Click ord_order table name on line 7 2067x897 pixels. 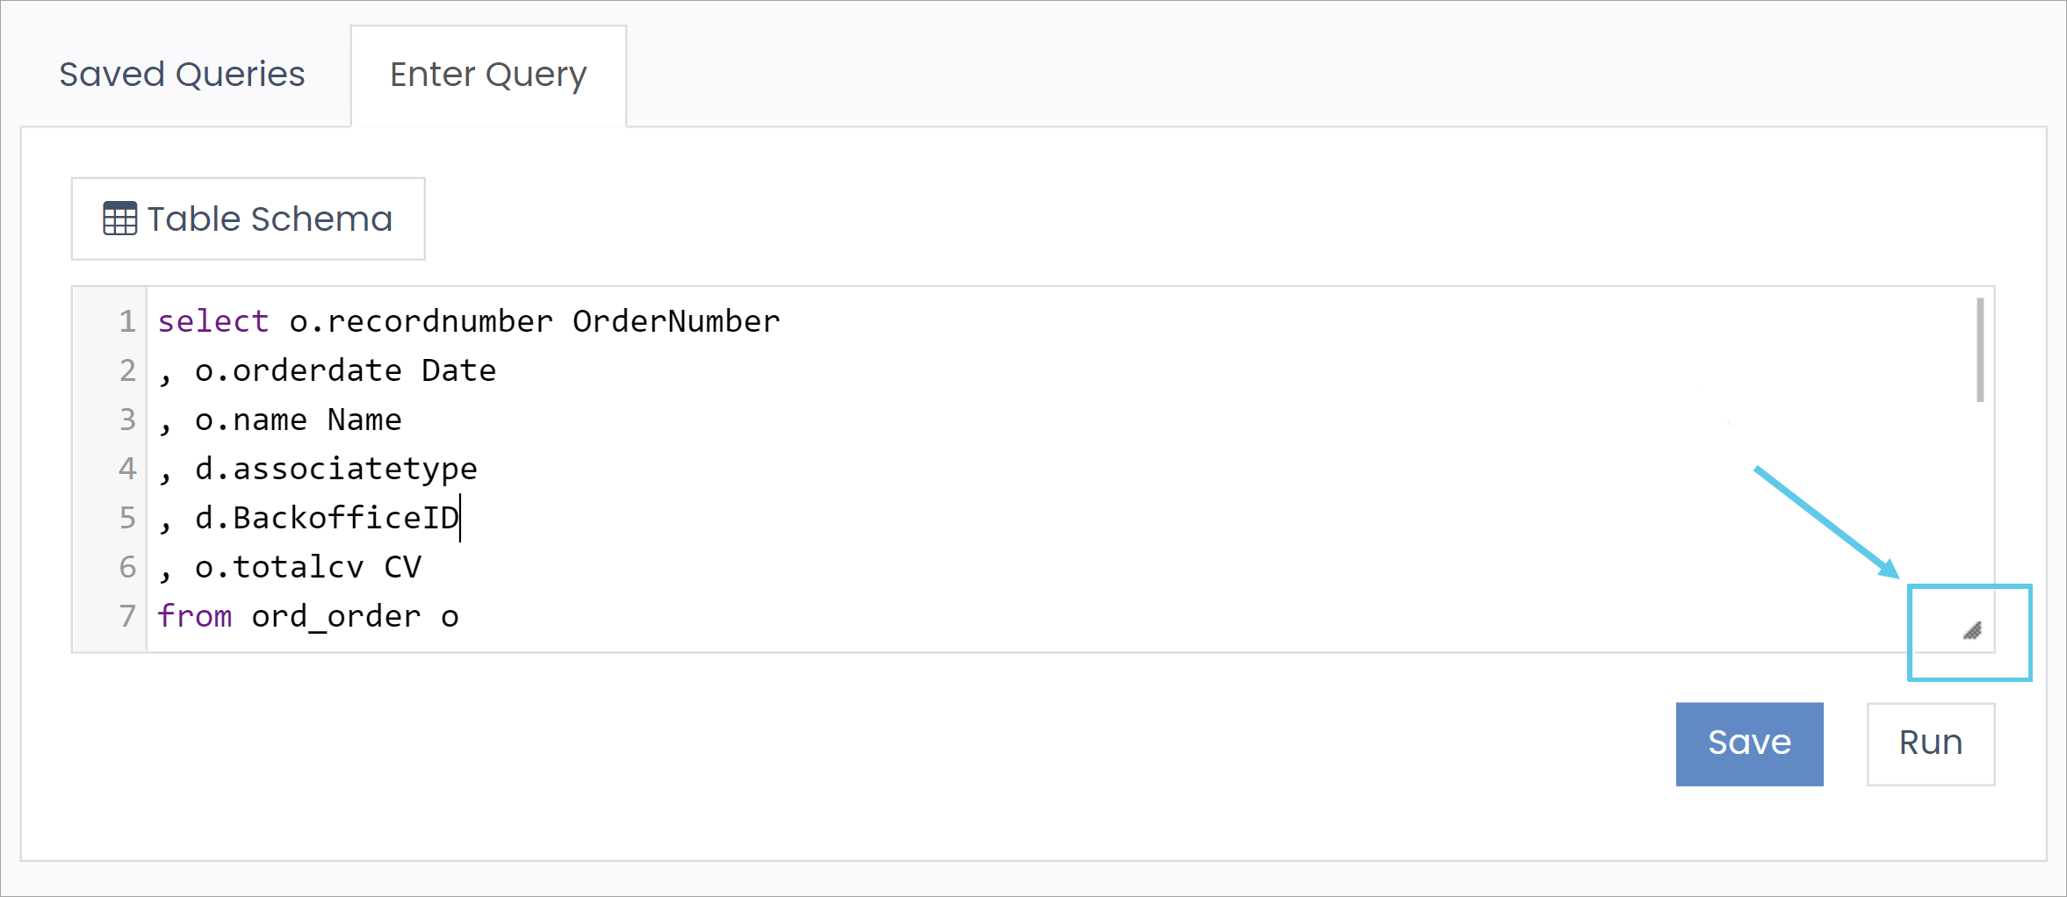click(x=336, y=616)
